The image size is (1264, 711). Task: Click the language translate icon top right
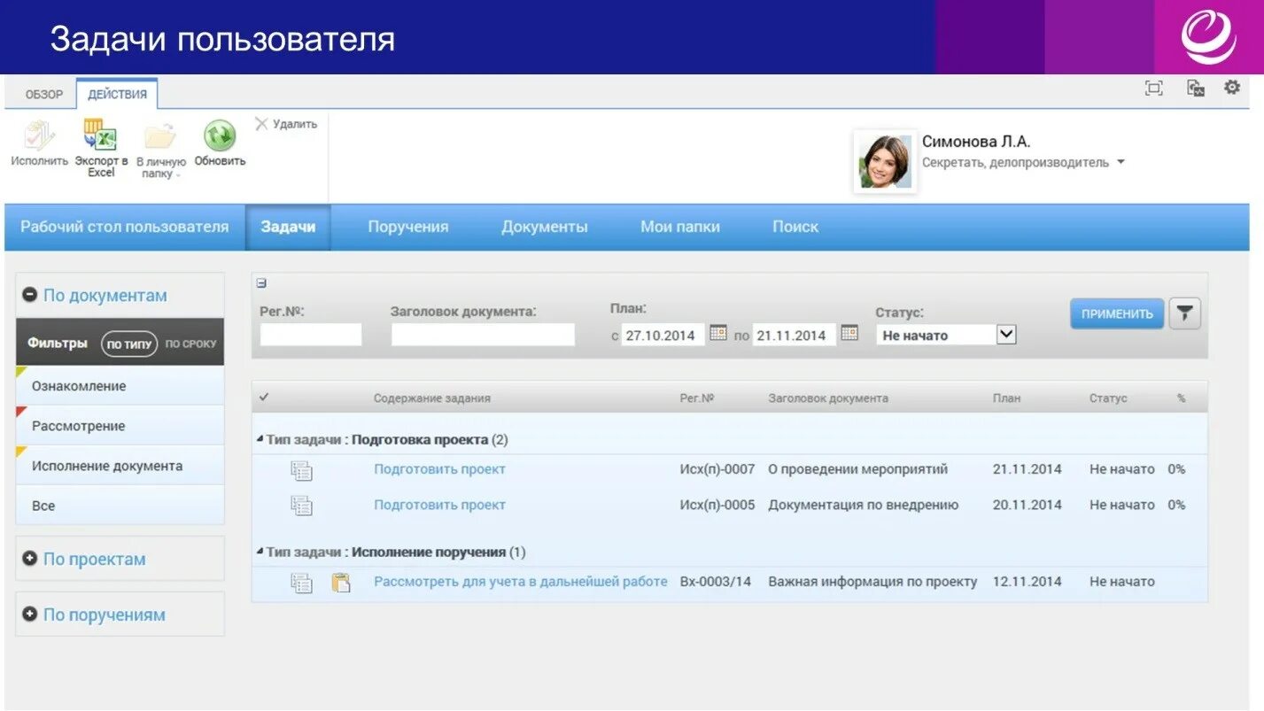coord(1196,88)
